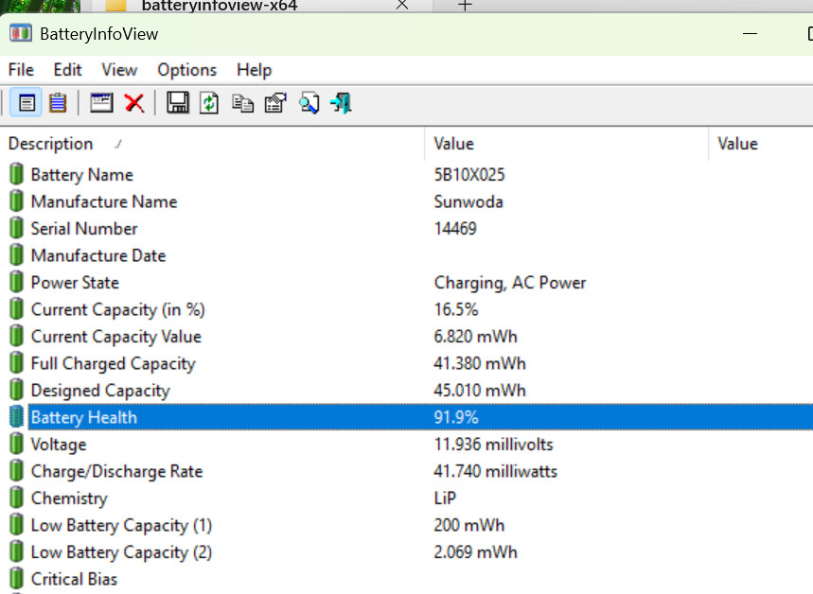Viewport: 813px width, 594px height.
Task: Click the red X delete icon in toolbar
Action: (134, 103)
